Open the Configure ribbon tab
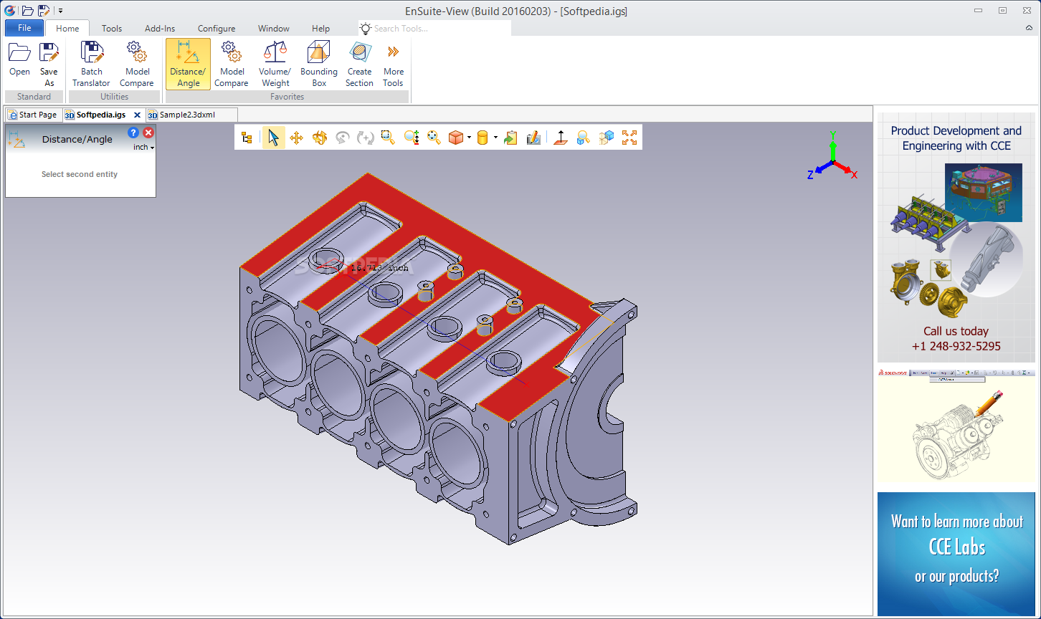The height and width of the screenshot is (619, 1041). [x=217, y=29]
